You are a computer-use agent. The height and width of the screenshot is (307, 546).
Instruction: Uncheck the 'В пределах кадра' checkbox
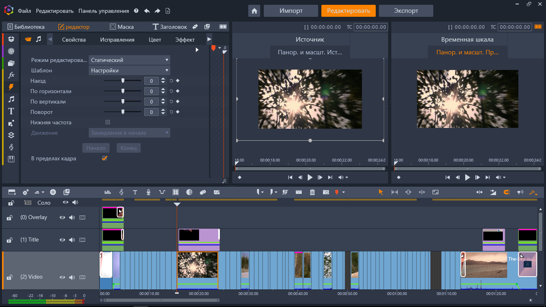(105, 158)
